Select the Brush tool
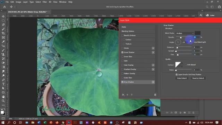 click(x=3, y=50)
